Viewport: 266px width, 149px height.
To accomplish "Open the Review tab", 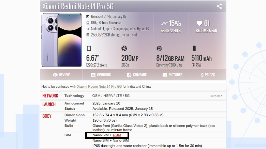I will [61, 75].
